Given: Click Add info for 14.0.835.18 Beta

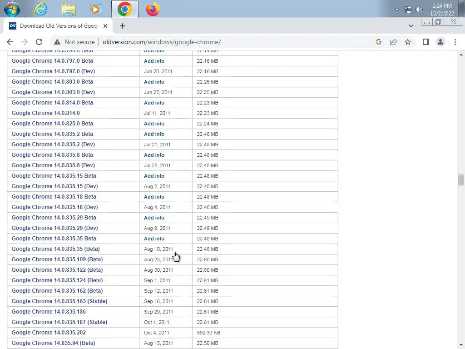Looking at the screenshot, I should 154,197.
